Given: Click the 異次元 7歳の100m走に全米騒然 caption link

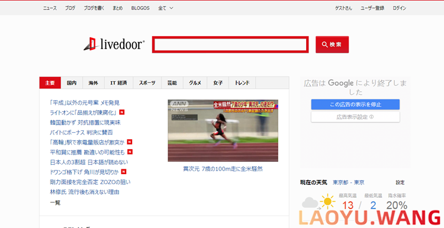Looking at the screenshot, I should pyautogui.click(x=223, y=169).
